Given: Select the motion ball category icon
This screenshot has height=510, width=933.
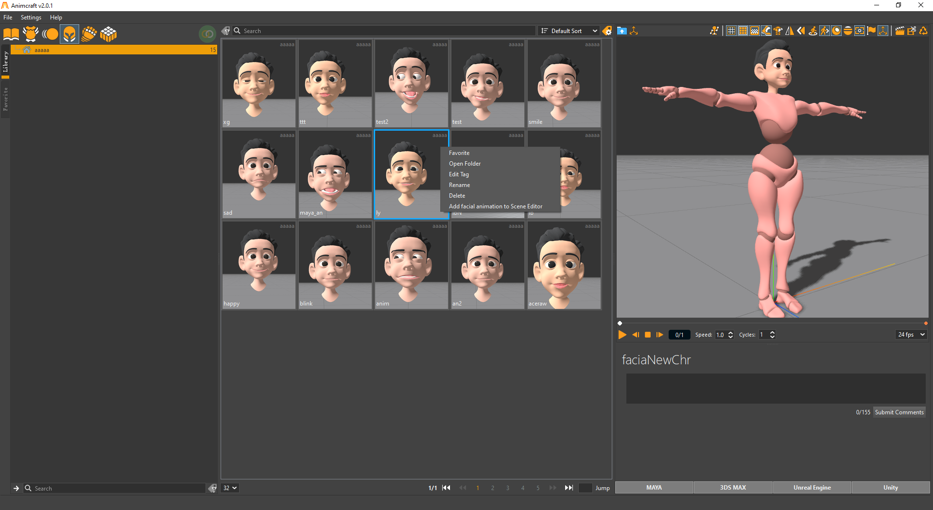Looking at the screenshot, I should [50, 34].
